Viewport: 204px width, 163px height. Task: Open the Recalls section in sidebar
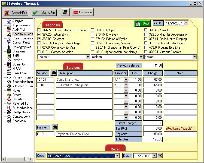[17, 99]
